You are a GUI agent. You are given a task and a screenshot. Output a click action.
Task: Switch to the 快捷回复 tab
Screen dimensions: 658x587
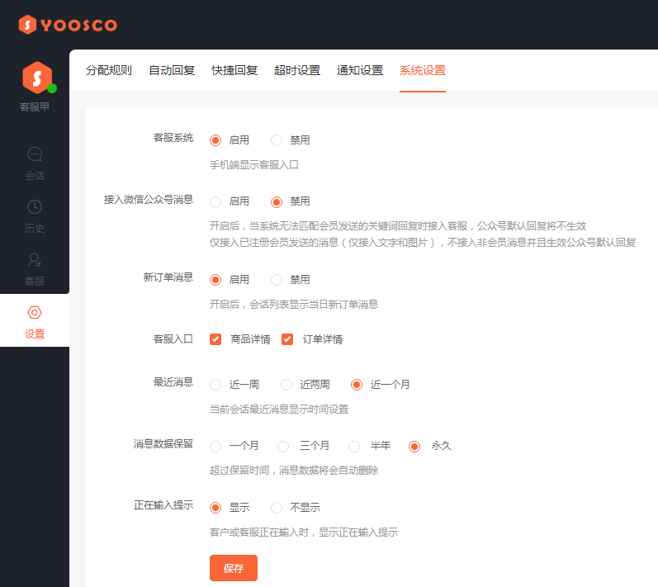coord(234,70)
